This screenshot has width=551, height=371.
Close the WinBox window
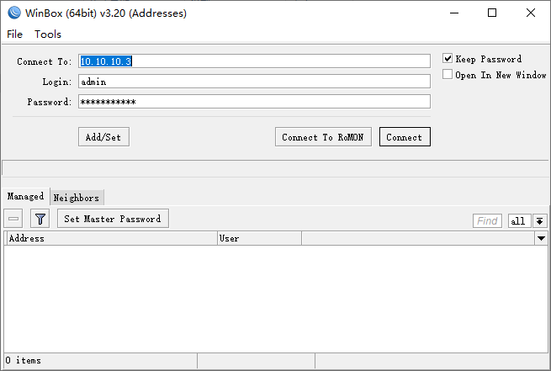click(531, 13)
